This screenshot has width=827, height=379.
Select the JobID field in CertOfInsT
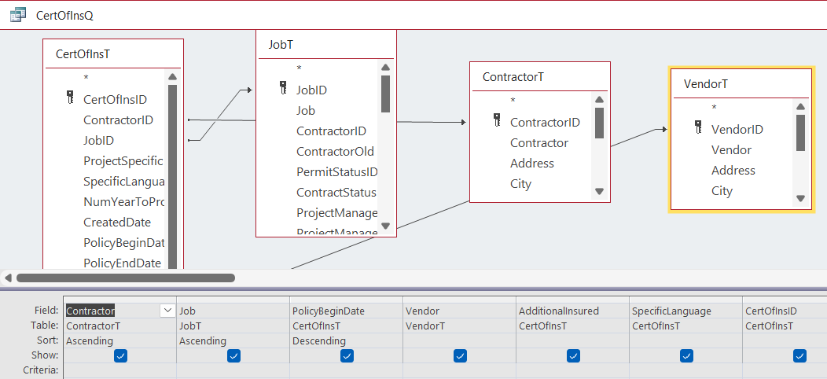[x=98, y=141]
